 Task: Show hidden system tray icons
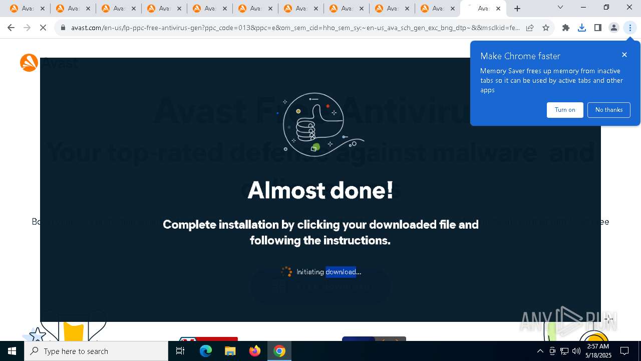click(540, 351)
